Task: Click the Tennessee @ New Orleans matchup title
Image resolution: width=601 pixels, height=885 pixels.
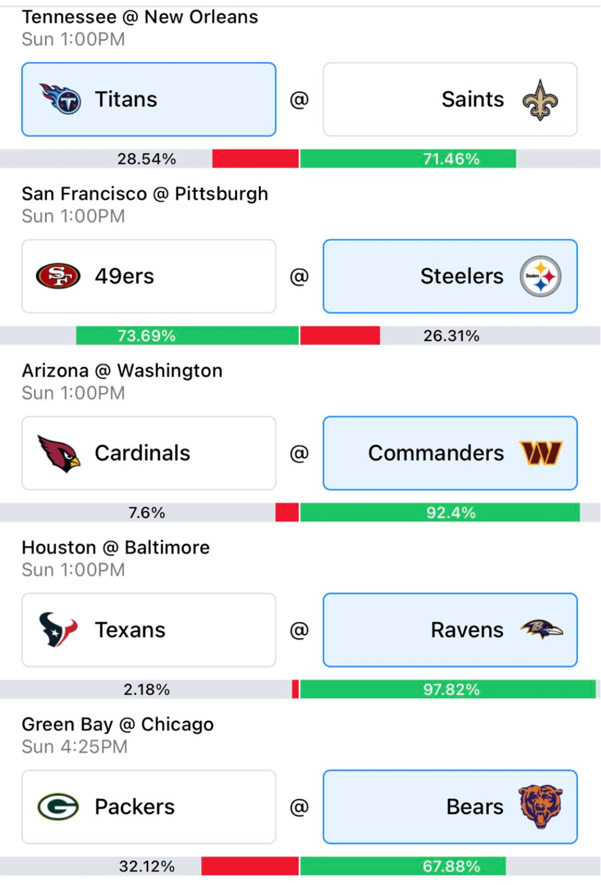Action: tap(140, 17)
